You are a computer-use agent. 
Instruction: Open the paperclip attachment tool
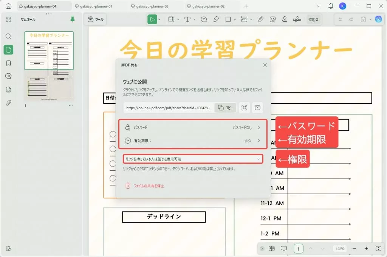pos(260,19)
